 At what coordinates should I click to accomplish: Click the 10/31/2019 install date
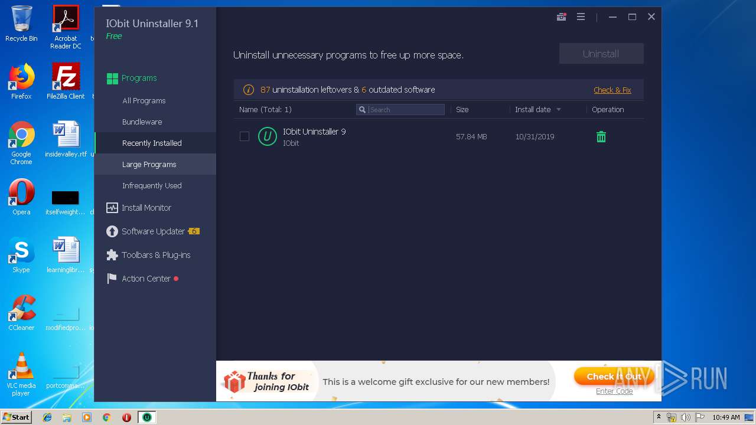point(535,137)
